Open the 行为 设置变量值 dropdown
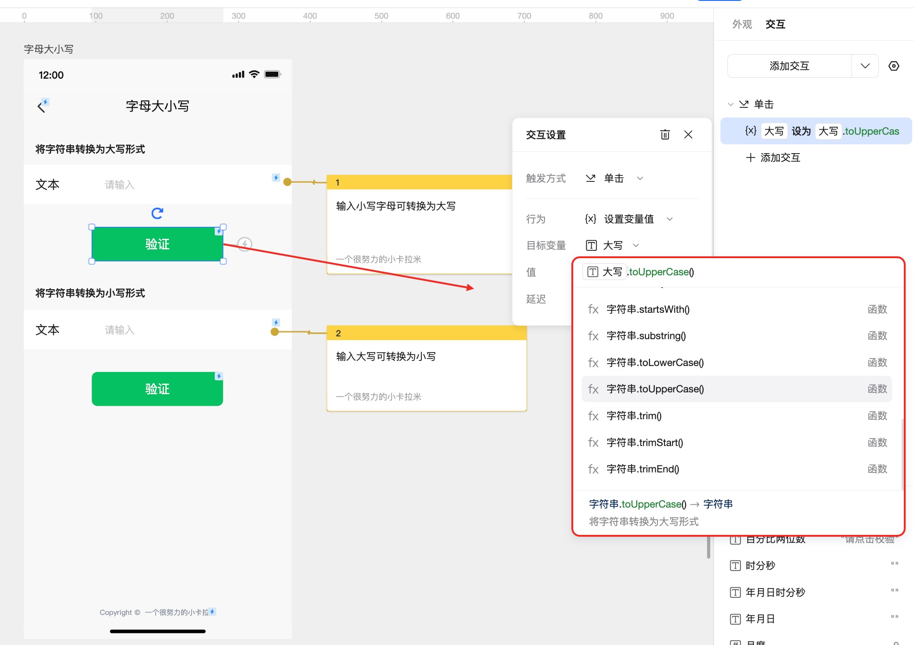This screenshot has height=645, width=914. [x=670, y=219]
